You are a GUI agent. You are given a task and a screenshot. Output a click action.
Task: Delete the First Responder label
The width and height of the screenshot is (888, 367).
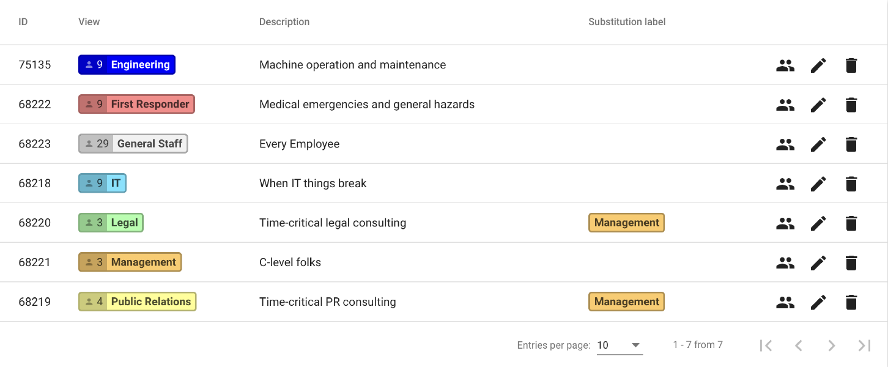pyautogui.click(x=851, y=105)
